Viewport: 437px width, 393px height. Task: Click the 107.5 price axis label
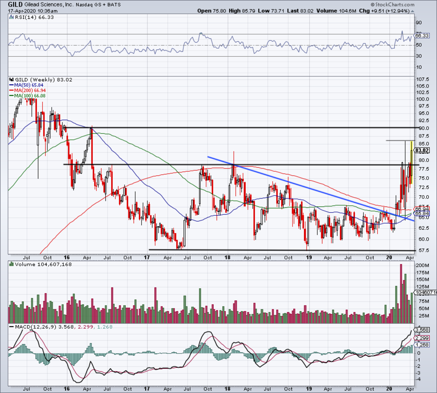[x=422, y=79]
